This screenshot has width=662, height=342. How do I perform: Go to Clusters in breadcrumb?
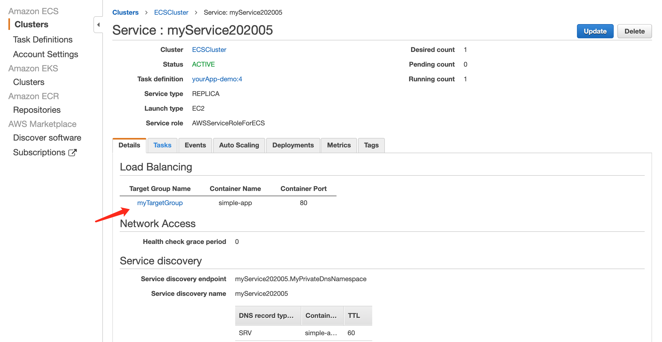click(125, 13)
